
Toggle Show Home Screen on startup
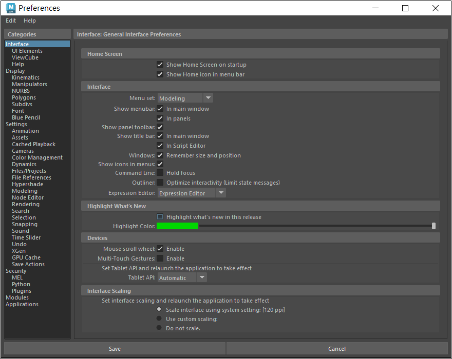[x=160, y=65]
